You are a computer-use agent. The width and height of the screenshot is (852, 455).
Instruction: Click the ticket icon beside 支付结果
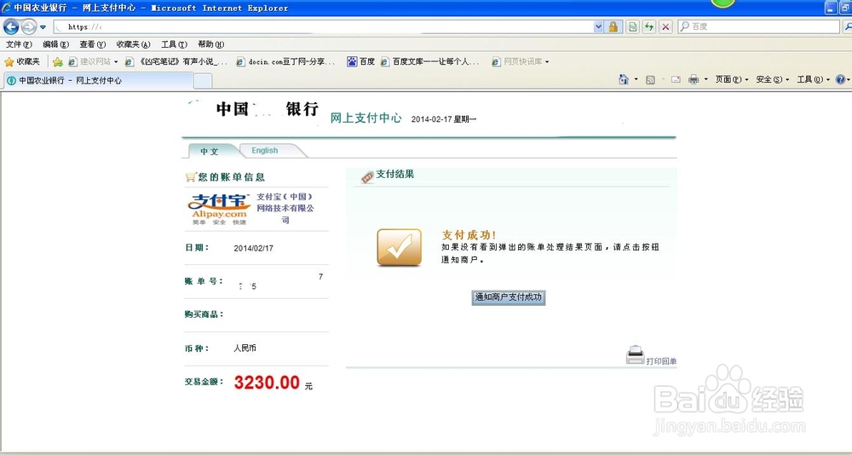coord(368,176)
